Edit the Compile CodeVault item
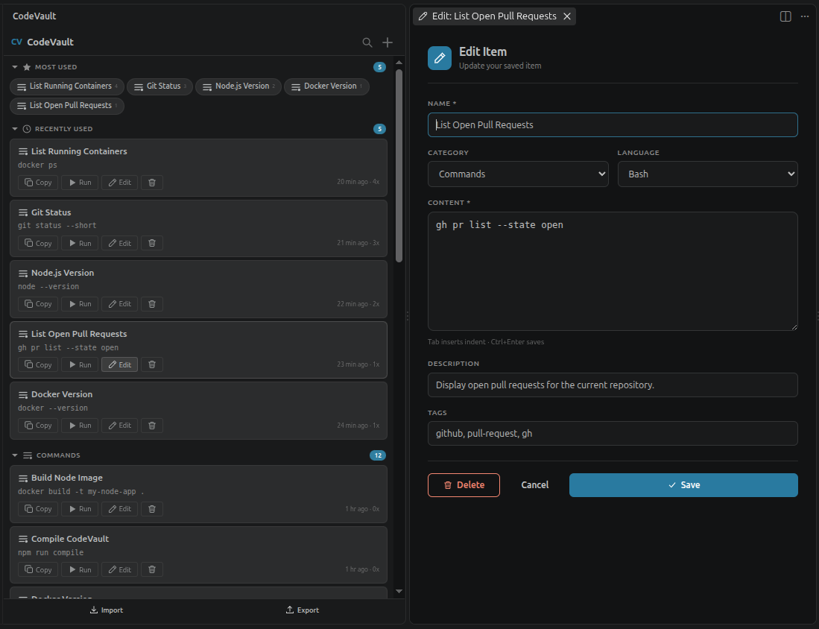Viewport: 819px width, 629px height. (x=120, y=570)
